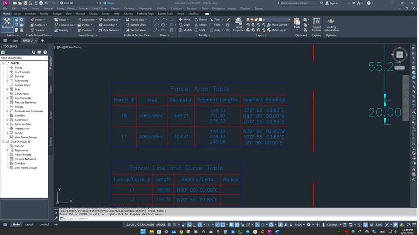Click the layer color swatch in Layers panel

(261, 20)
